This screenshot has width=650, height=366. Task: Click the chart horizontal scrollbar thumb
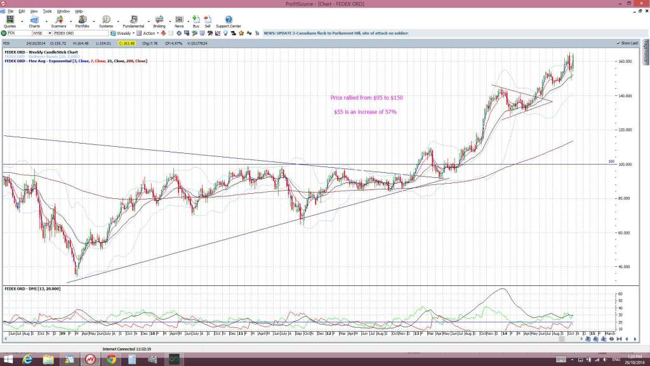[562, 339]
